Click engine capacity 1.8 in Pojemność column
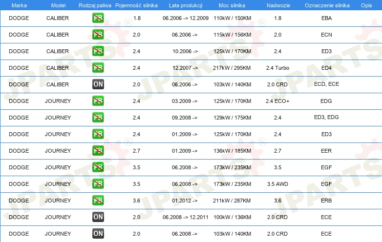The image size is (382, 242). click(x=137, y=18)
